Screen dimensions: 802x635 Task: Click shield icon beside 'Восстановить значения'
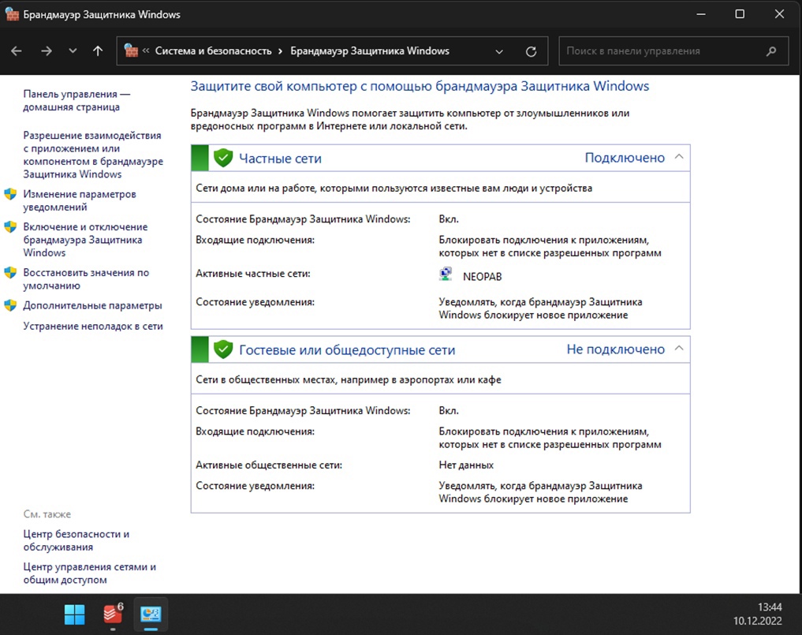[10, 273]
